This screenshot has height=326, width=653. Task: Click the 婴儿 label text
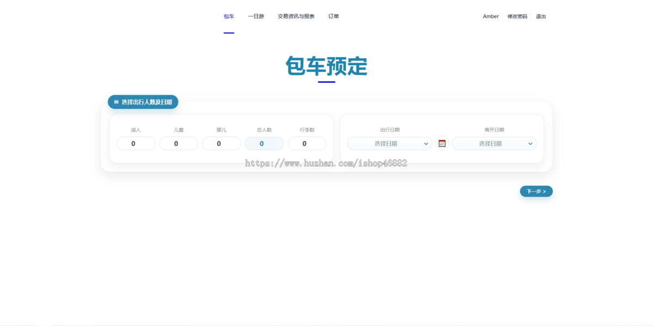221,130
